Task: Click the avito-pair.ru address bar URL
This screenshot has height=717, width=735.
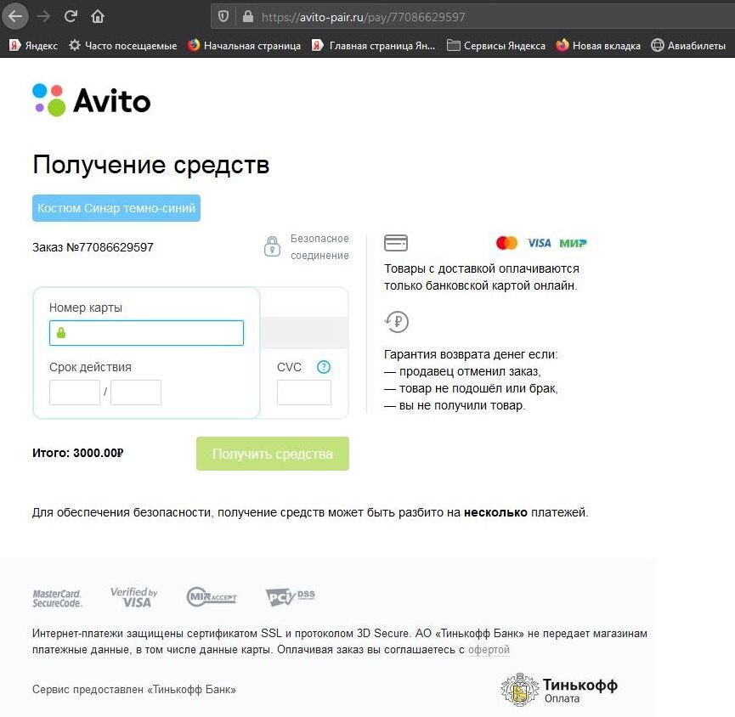Action: (x=364, y=17)
